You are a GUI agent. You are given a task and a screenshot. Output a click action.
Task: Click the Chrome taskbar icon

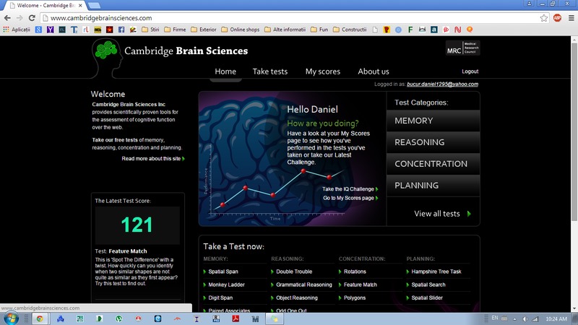coord(40,318)
